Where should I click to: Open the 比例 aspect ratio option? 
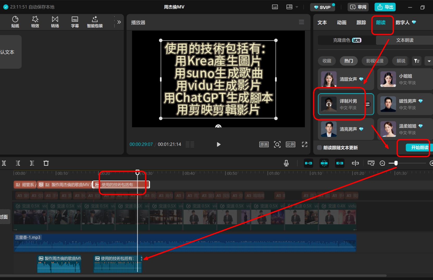tap(290, 144)
